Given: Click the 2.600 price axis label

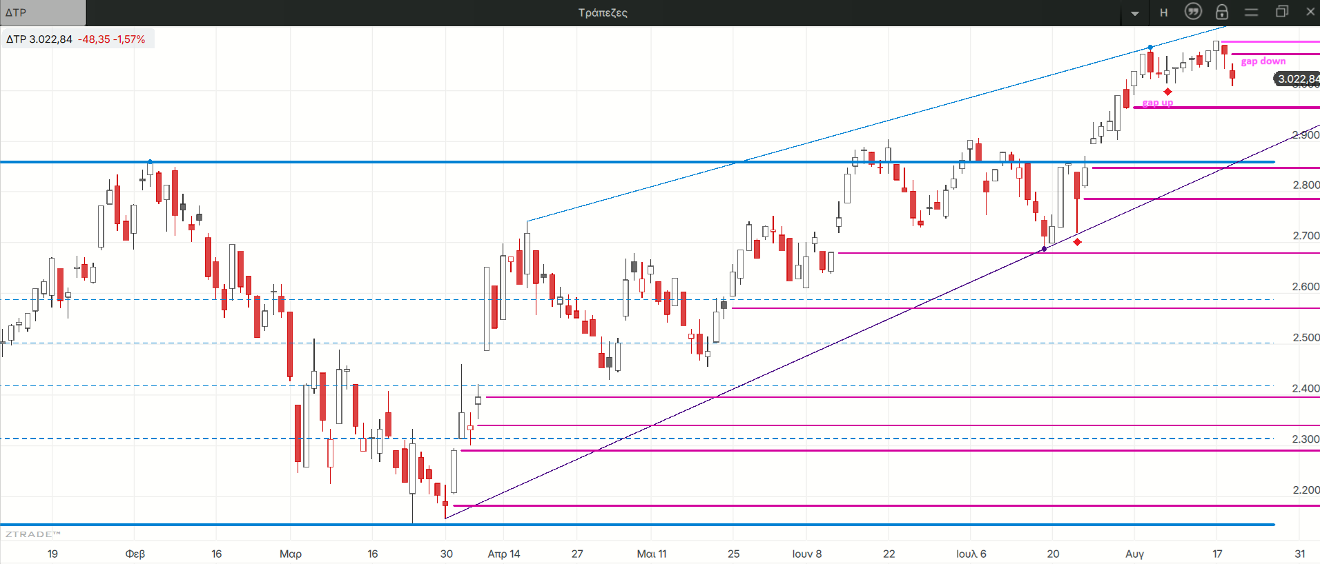Looking at the screenshot, I should (1306, 287).
